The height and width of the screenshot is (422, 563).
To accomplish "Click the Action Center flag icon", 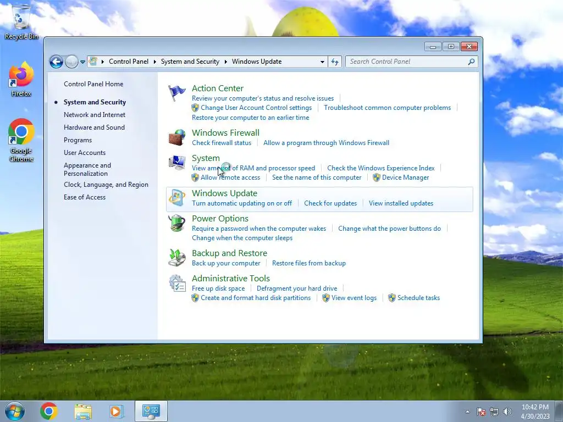I will pos(177,93).
